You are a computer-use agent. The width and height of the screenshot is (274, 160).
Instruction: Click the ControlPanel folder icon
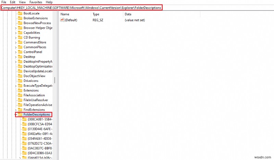coord(20,52)
